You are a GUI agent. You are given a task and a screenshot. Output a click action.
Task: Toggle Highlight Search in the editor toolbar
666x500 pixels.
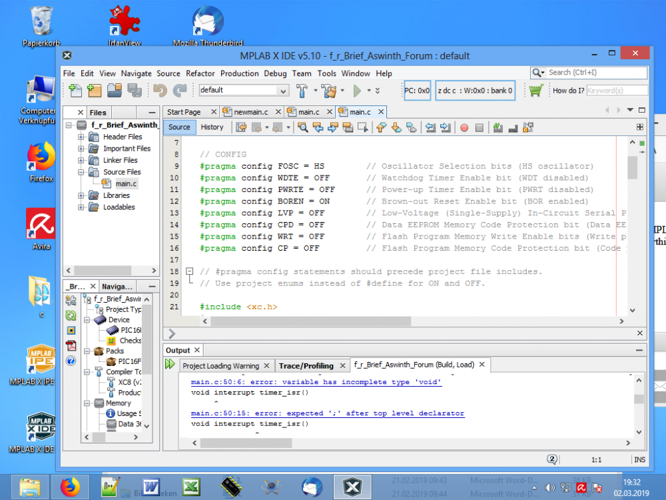349,127
